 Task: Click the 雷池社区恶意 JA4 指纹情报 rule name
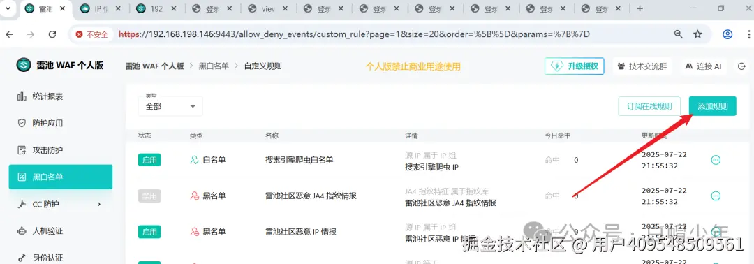pyautogui.click(x=311, y=196)
